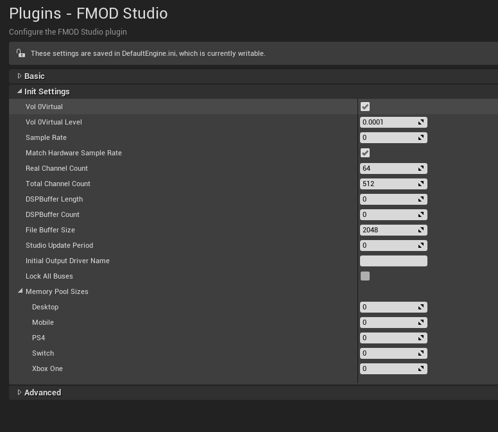Click the spin arrow icon in Real Channel Count
This screenshot has height=432, width=498.
tap(421, 168)
